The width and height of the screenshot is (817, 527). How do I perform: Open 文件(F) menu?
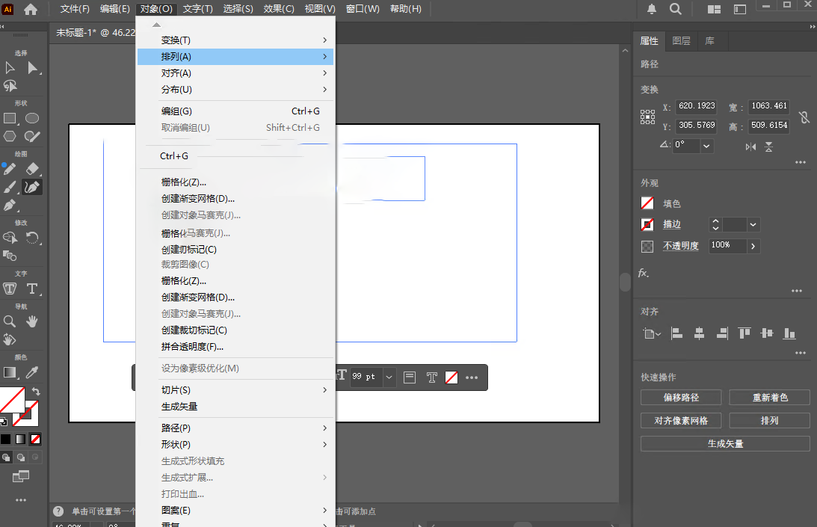pyautogui.click(x=75, y=9)
